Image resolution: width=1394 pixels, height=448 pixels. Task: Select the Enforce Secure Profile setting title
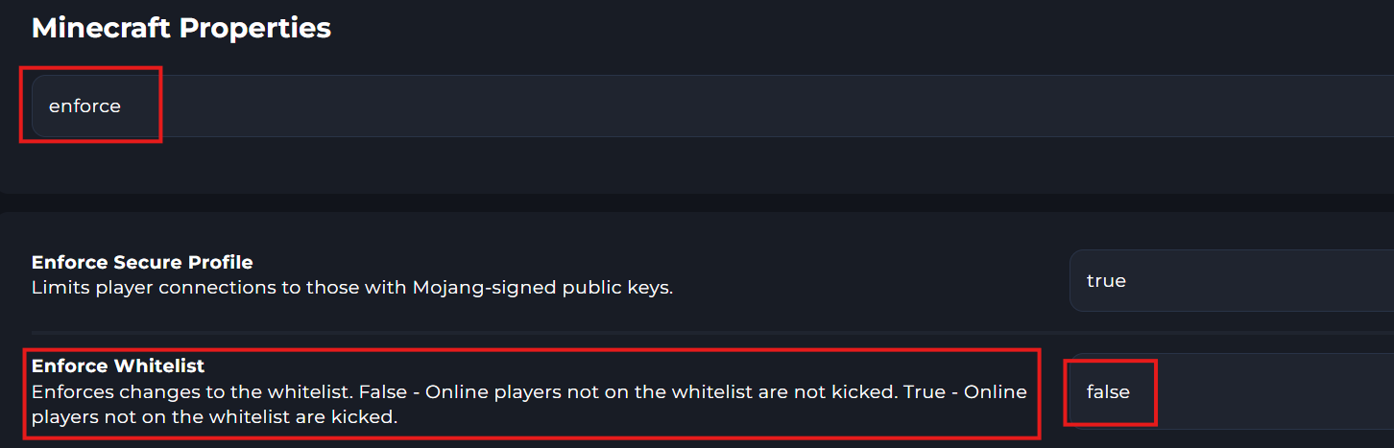tap(142, 262)
